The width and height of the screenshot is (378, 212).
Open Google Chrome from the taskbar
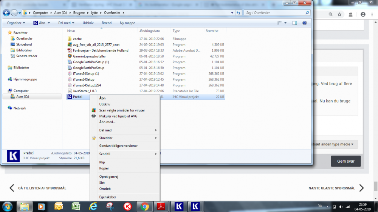[x=144, y=206]
